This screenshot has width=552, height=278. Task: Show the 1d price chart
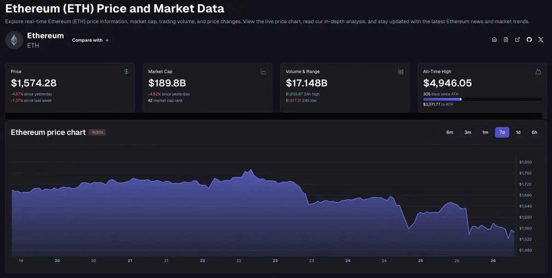point(518,132)
